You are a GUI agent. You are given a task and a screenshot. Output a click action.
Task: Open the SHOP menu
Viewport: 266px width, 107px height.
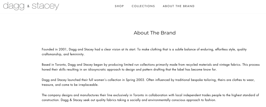[x=119, y=6]
